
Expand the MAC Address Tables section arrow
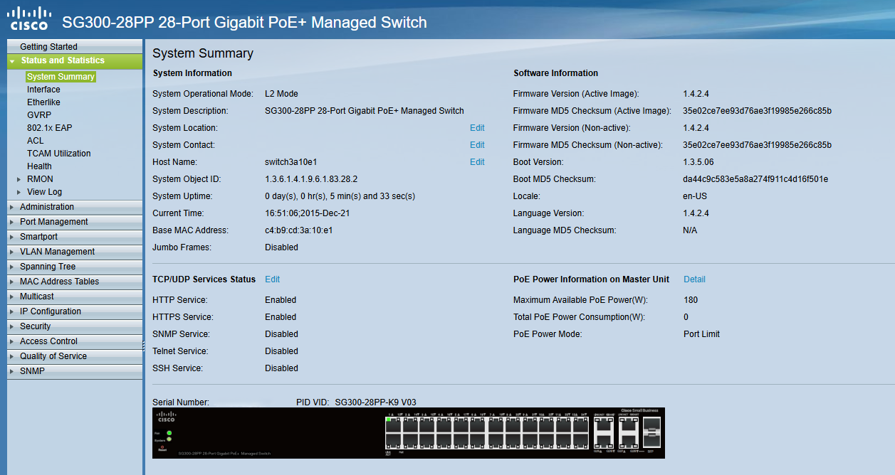pyautogui.click(x=12, y=282)
